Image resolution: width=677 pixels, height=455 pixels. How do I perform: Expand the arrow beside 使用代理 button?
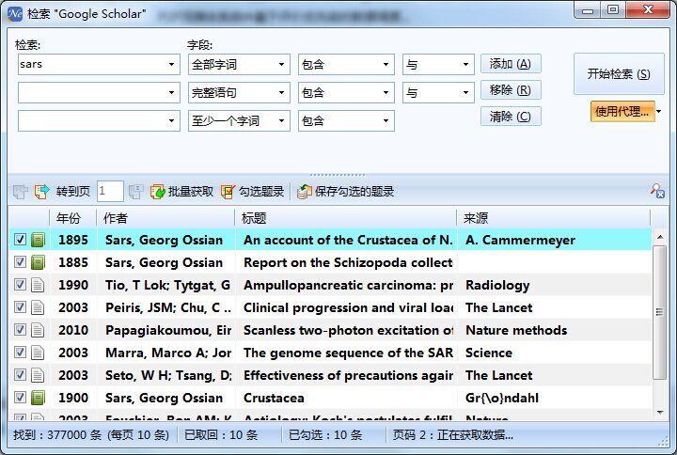point(659,111)
